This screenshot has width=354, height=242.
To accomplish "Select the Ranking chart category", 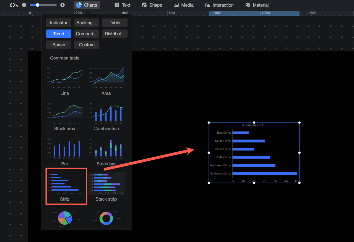I will 87,23.
